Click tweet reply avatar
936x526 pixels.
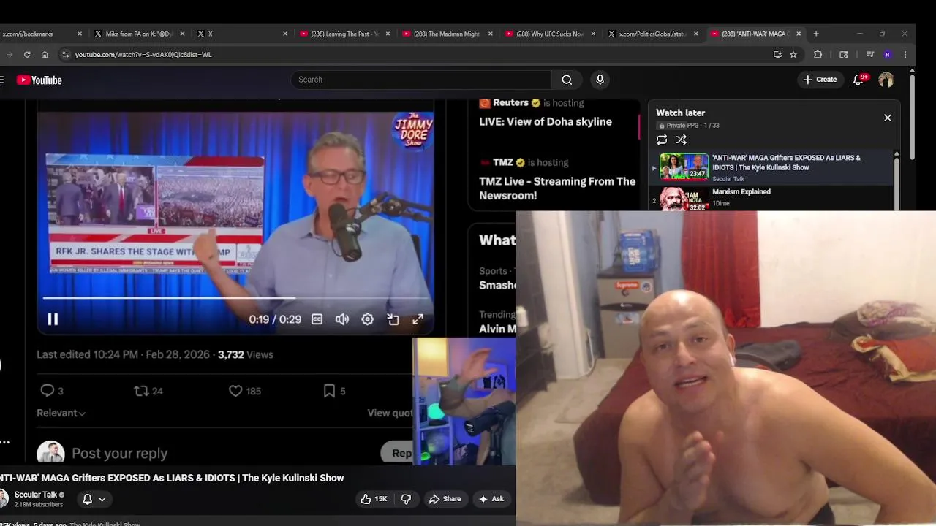click(50, 452)
